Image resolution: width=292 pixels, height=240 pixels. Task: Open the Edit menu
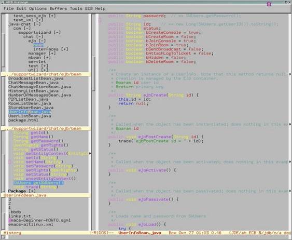(21, 9)
